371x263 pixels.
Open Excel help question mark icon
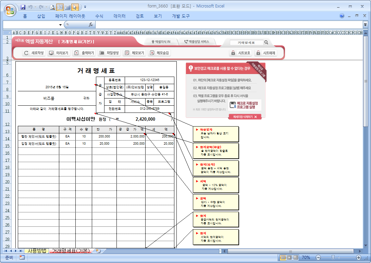(x=342, y=16)
